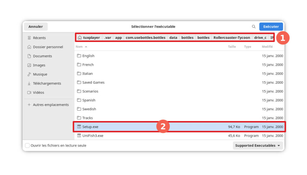Screen dimensions: 307x175
Task: Sort files by the Nom column
Action: 79,47
